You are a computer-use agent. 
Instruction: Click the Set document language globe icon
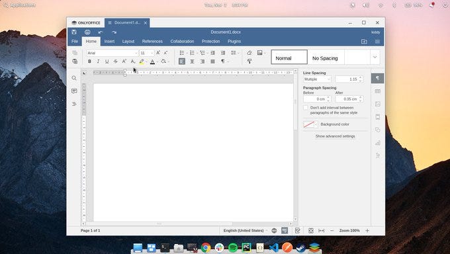(x=274, y=230)
